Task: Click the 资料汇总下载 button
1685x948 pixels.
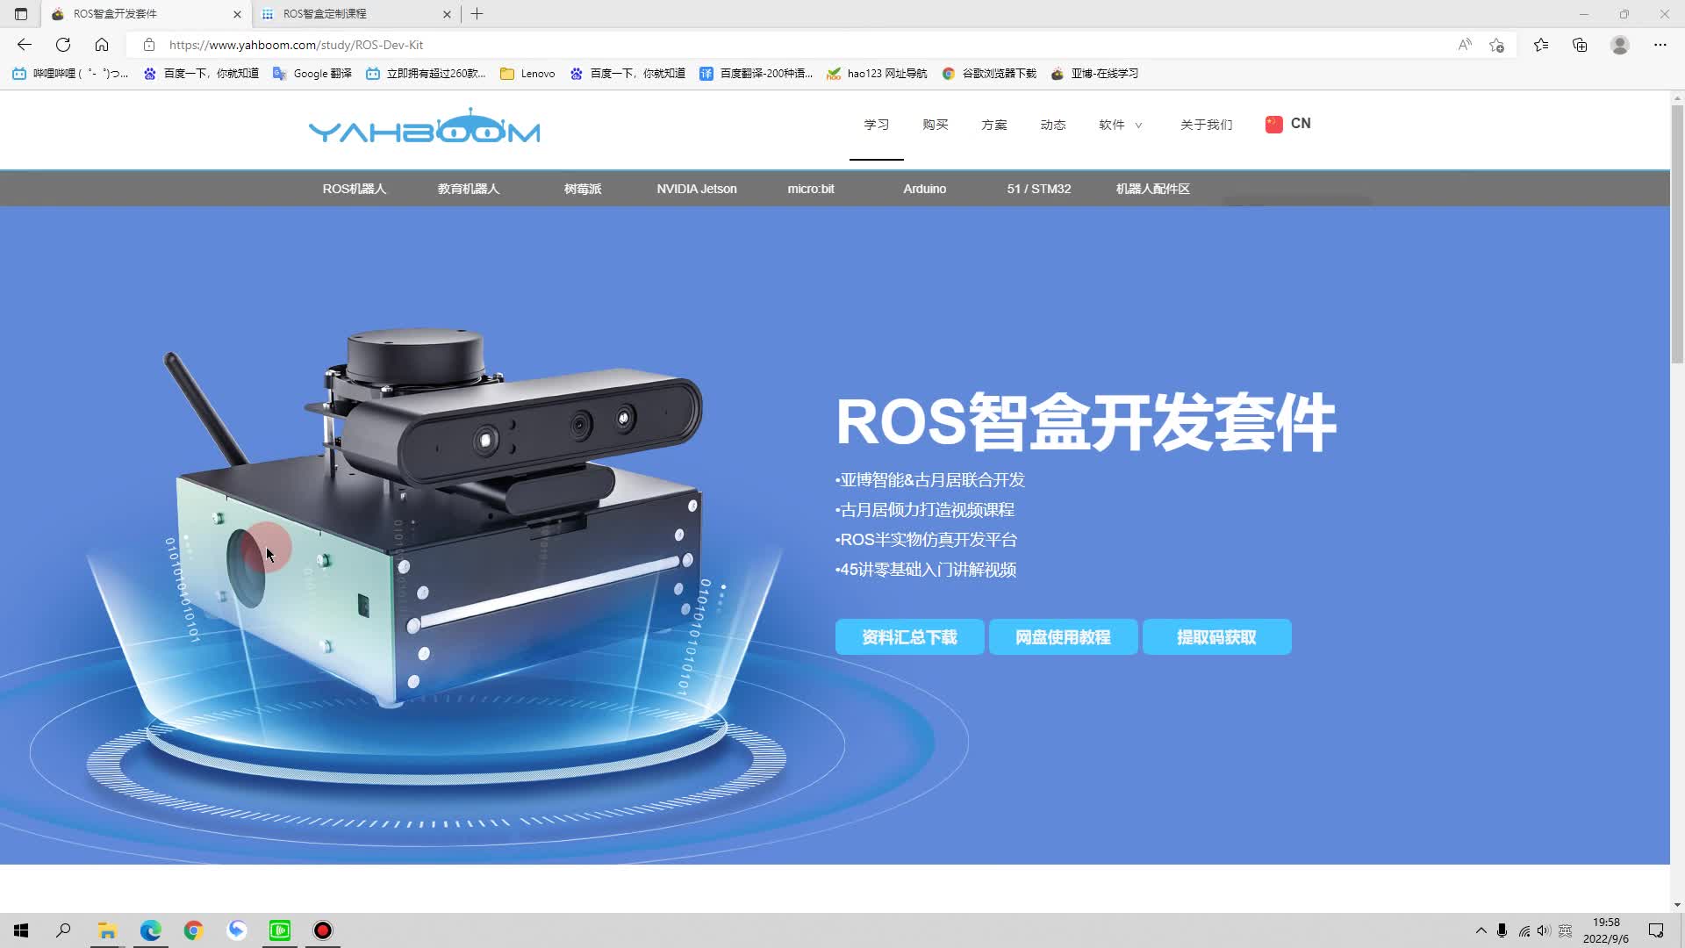Action: point(909,637)
